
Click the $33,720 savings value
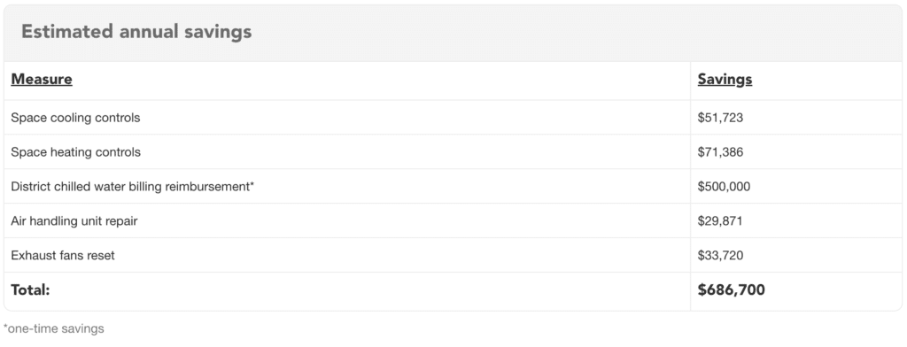point(720,255)
